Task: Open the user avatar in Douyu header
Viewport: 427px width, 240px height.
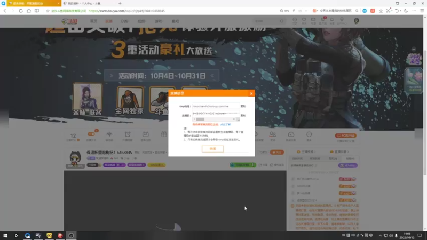Action: coord(356,21)
